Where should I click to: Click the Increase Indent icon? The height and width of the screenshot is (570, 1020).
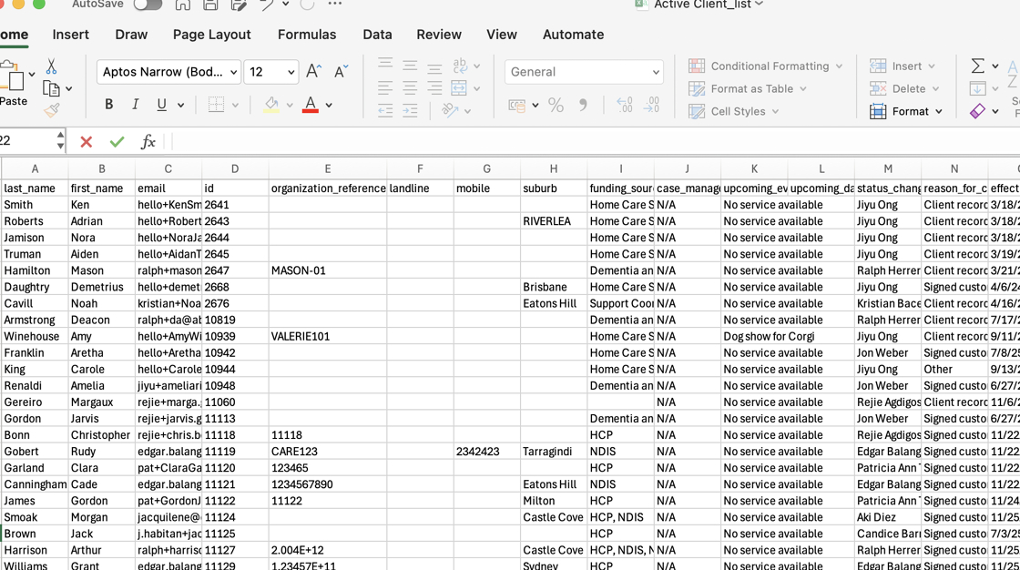(x=410, y=111)
